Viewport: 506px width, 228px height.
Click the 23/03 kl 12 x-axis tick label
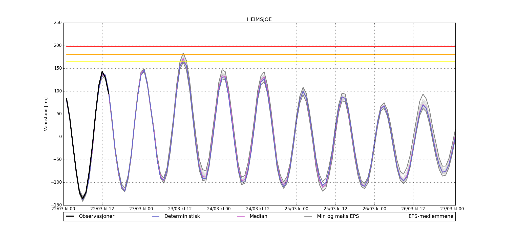point(180,209)
